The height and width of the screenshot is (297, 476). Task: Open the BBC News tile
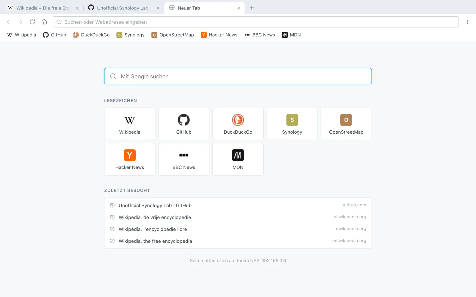pyautogui.click(x=184, y=159)
